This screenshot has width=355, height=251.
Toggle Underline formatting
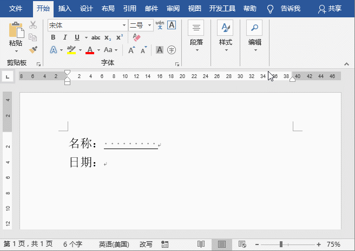pos(77,37)
